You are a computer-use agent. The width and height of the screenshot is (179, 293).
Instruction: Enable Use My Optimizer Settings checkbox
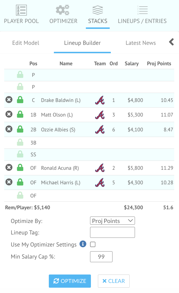93,245
